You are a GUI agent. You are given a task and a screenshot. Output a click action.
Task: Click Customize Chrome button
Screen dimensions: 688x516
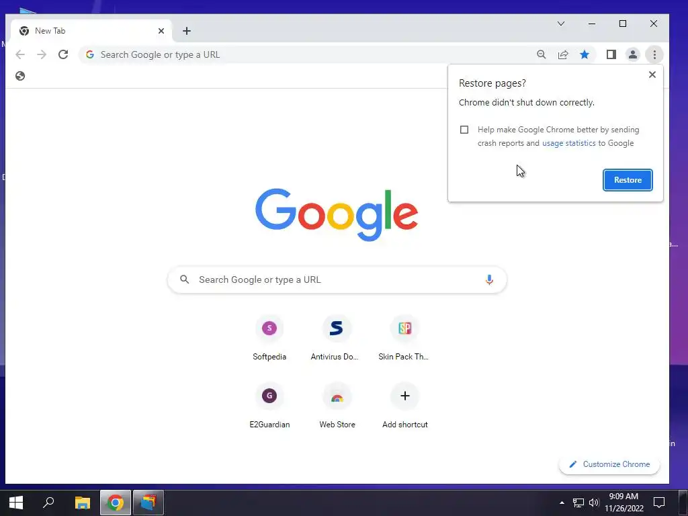[609, 464]
